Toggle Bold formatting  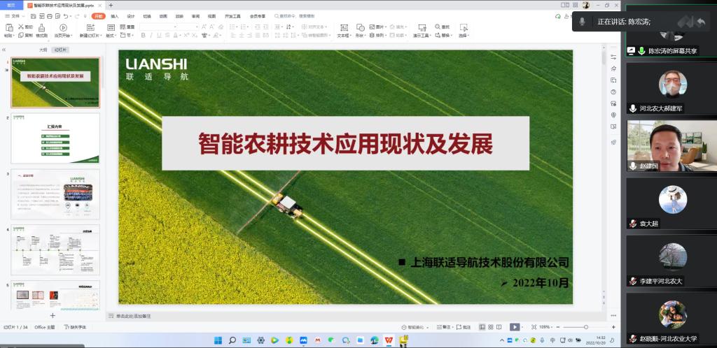point(143,35)
